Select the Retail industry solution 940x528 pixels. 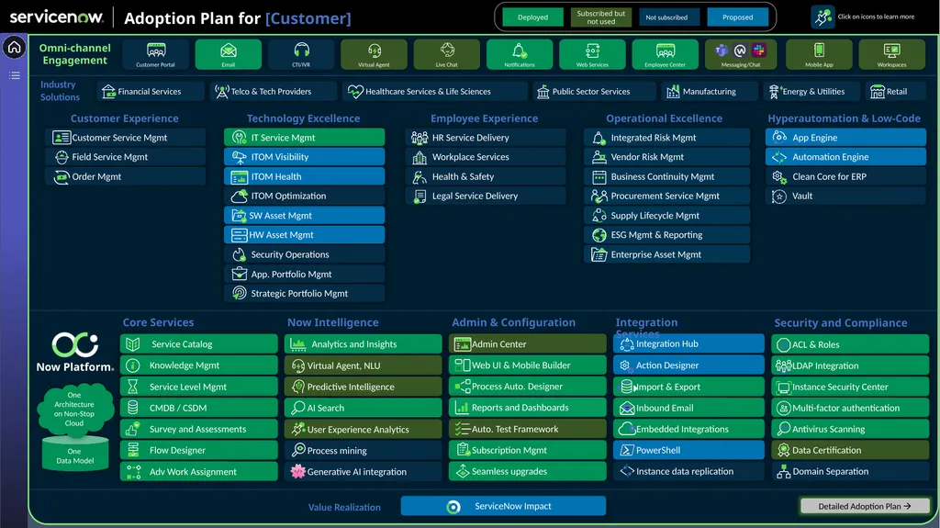click(896, 91)
